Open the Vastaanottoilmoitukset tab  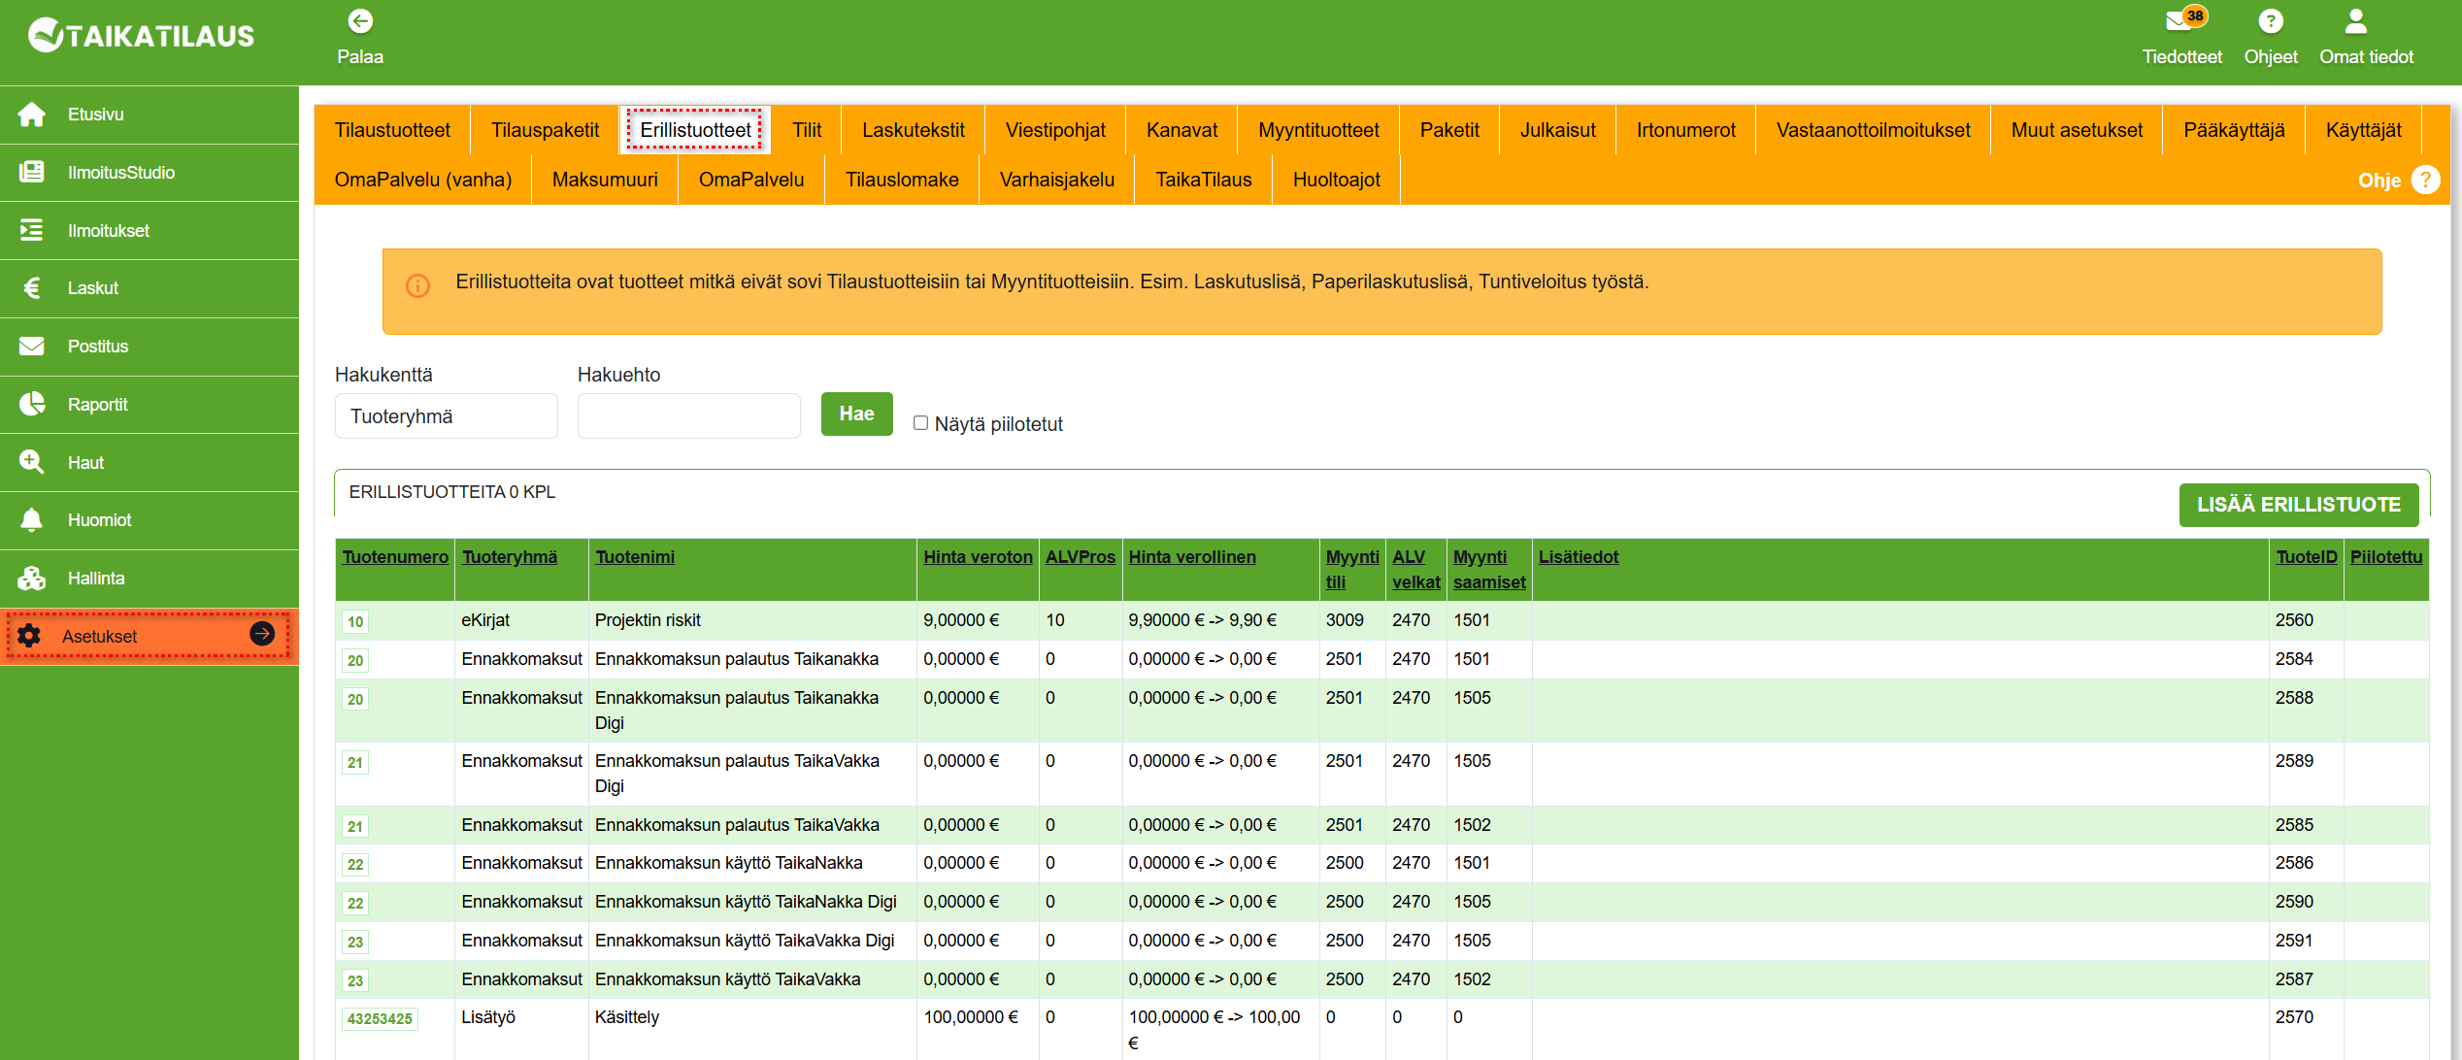(x=1873, y=130)
